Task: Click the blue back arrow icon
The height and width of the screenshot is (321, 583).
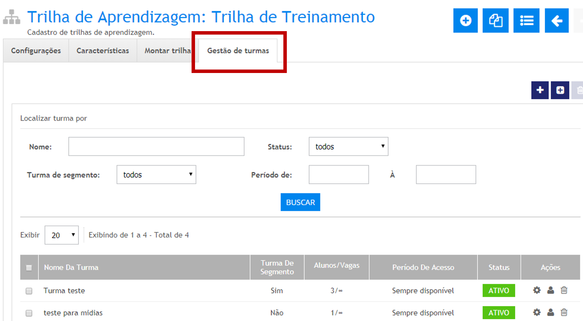Action: (556, 21)
